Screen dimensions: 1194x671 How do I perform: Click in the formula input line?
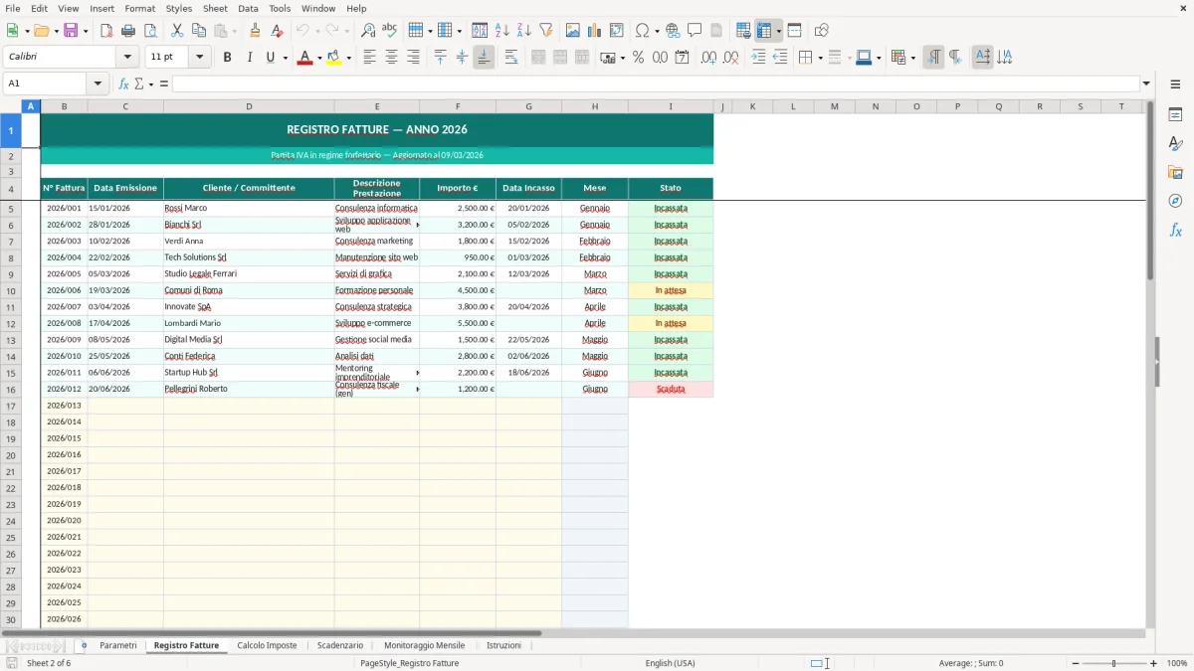coord(656,84)
